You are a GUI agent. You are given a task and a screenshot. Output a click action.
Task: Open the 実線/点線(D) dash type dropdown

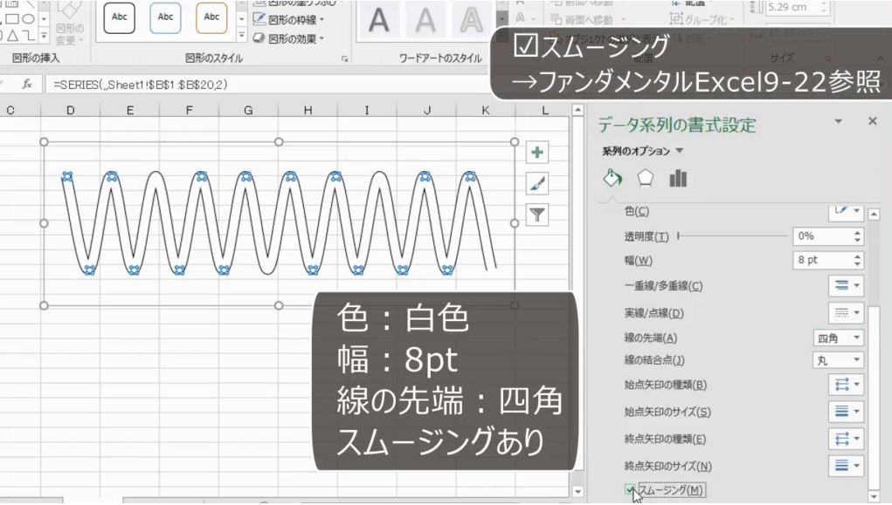pos(846,312)
